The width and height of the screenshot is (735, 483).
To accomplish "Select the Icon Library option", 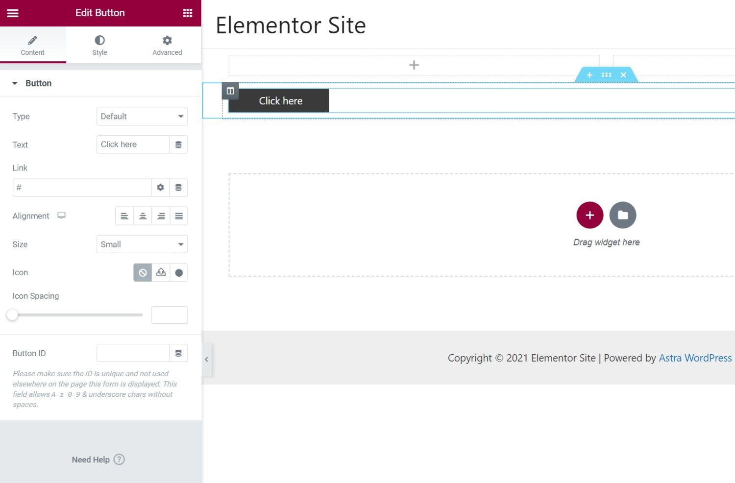I will tap(179, 272).
